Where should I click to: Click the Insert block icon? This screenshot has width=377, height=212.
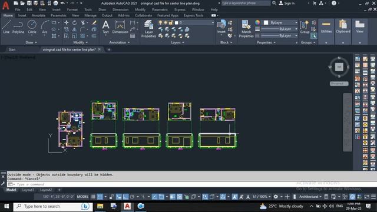221,26
